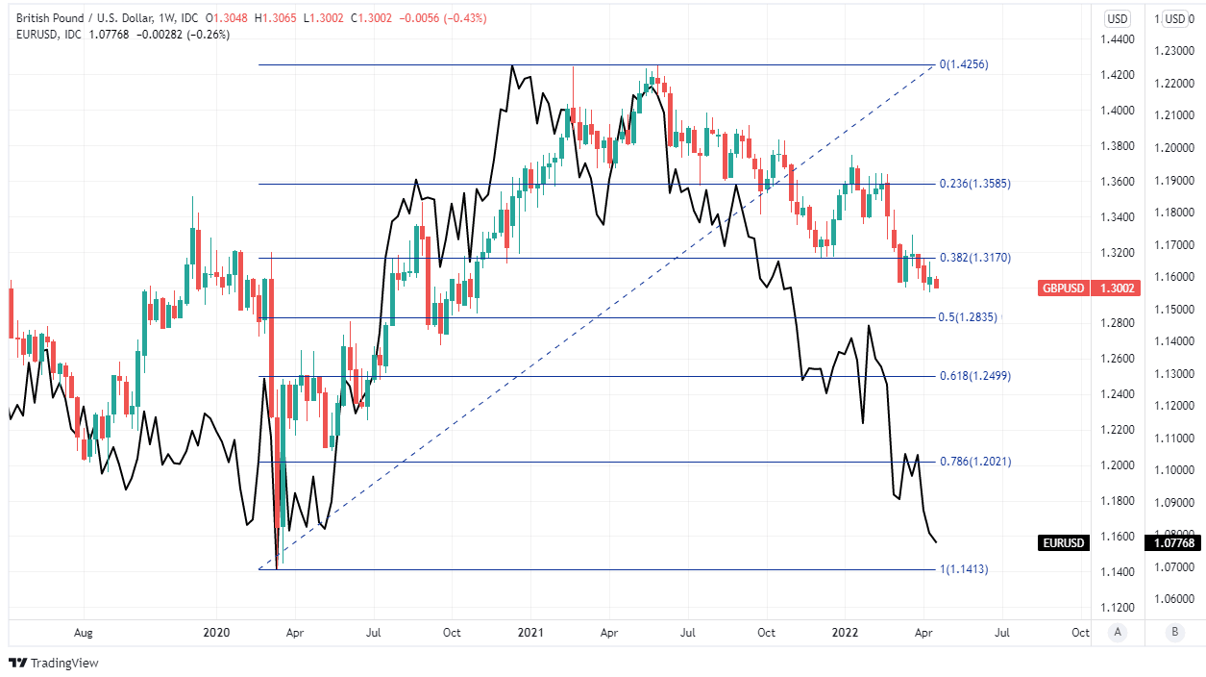This screenshot has height=677, width=1206.
Task: Click the 0.5(1.2835) retracement label
Action: tap(969, 317)
